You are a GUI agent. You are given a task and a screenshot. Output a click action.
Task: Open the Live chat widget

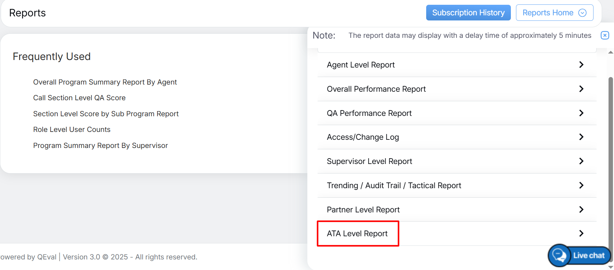coord(580,255)
